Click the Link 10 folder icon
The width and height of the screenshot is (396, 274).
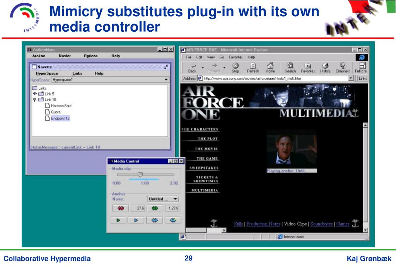41,99
